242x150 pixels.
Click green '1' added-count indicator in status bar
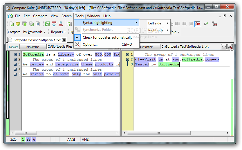point(23,139)
